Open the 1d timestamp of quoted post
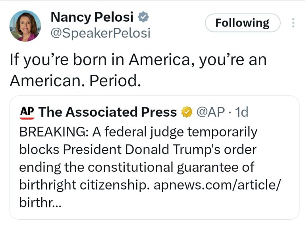The height and width of the screenshot is (226, 305). pyautogui.click(x=241, y=112)
